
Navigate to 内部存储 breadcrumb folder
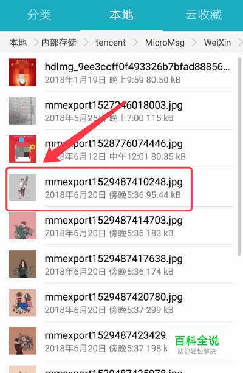click(x=58, y=43)
